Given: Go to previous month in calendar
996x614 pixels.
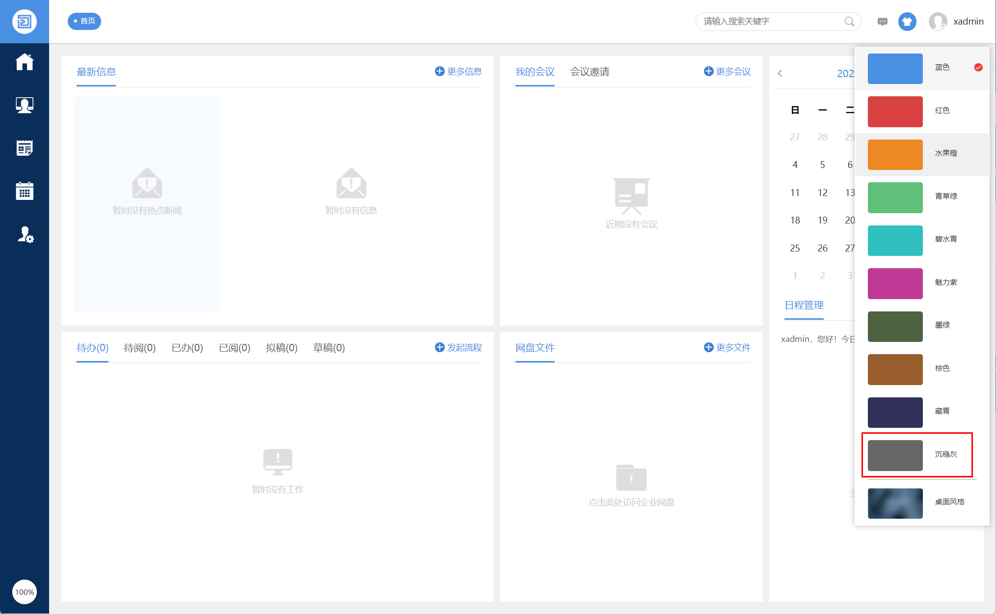Looking at the screenshot, I should (780, 73).
